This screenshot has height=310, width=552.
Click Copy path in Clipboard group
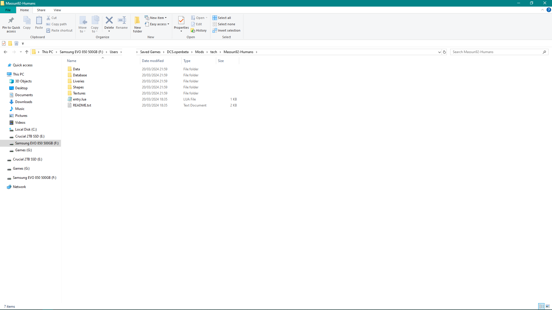pyautogui.click(x=57, y=24)
